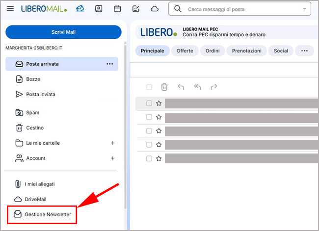Click the MARGHERITA-25@LIBERO.IT account label
The width and height of the screenshot is (319, 231).
click(x=34, y=48)
